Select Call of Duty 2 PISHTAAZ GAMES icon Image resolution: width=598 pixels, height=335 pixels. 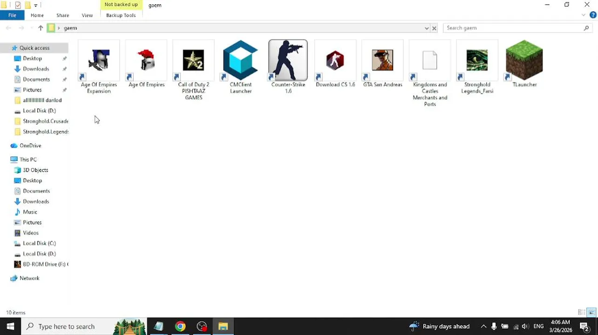coord(193,70)
